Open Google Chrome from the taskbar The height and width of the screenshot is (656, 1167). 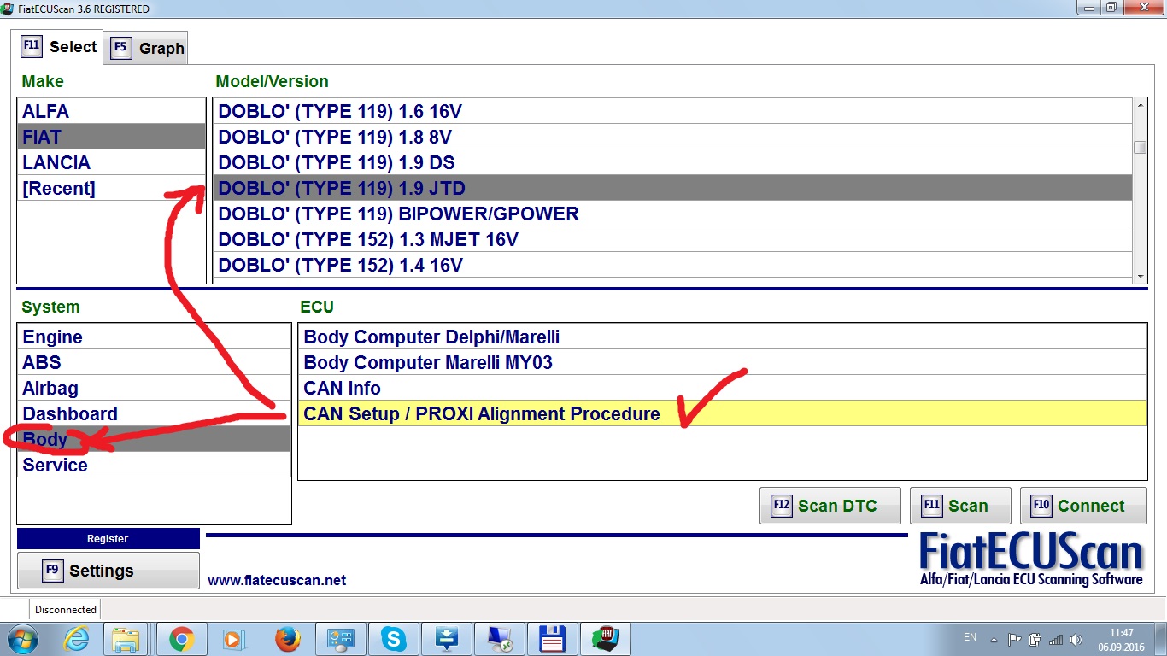point(181,639)
